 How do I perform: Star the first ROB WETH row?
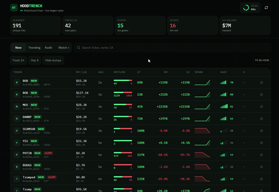pyautogui.click(x=261, y=82)
